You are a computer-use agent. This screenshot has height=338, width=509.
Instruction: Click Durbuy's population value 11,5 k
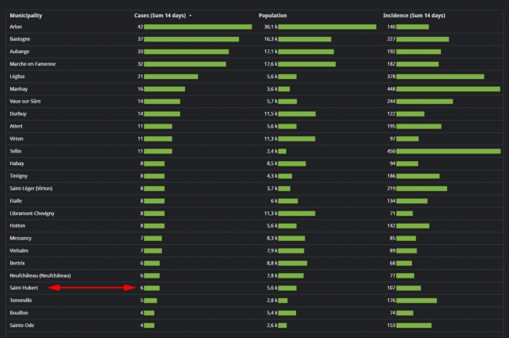[x=271, y=114]
